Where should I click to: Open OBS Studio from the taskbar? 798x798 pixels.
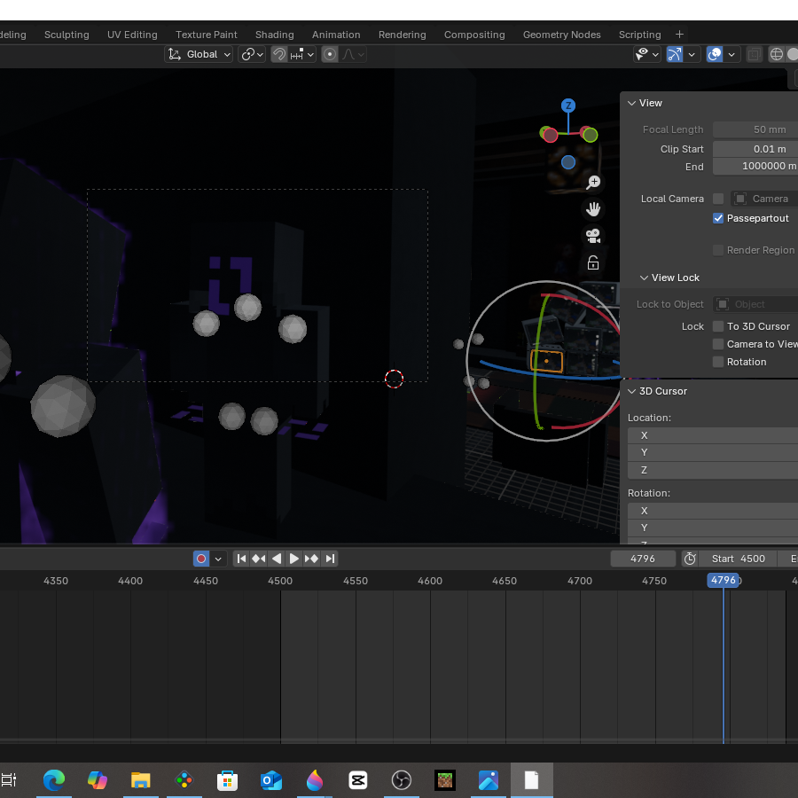402,780
